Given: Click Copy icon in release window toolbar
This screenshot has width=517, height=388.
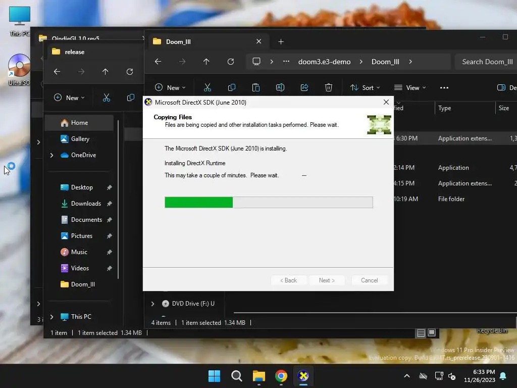Looking at the screenshot, I should [x=131, y=98].
